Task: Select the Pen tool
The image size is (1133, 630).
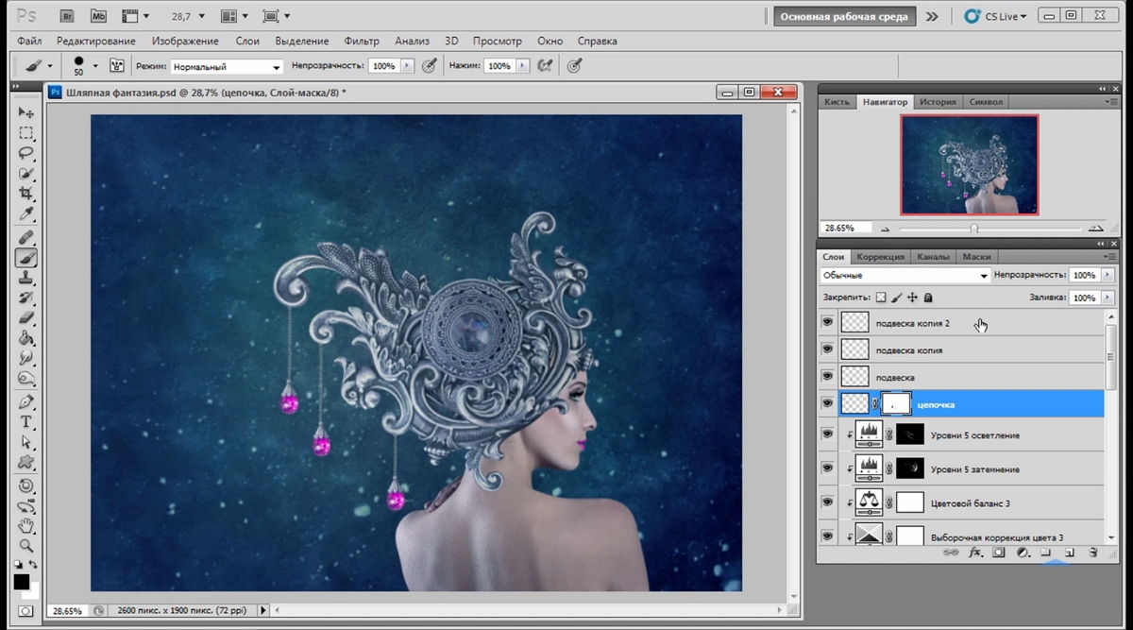Action: pos(26,401)
